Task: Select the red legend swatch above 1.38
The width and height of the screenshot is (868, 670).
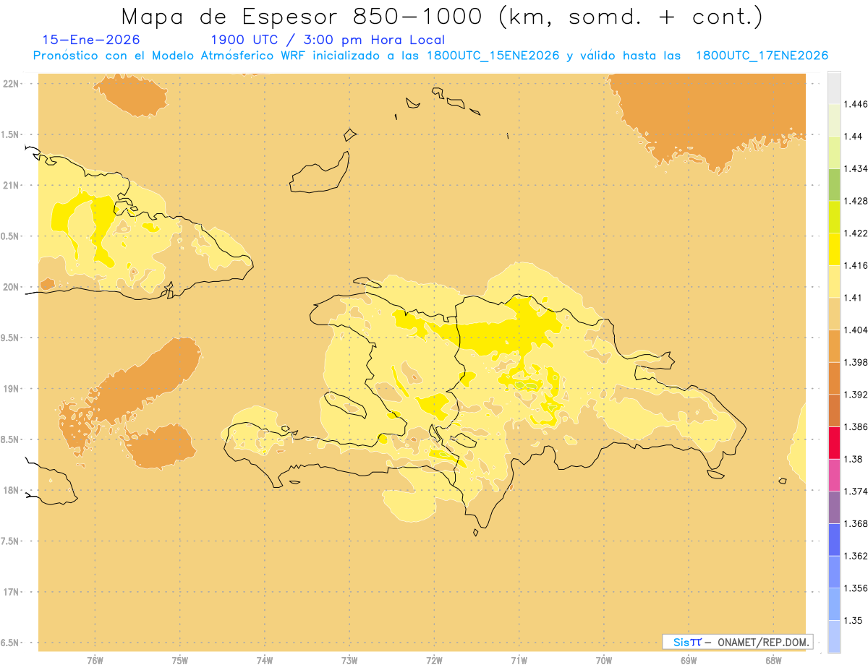Action: click(834, 442)
